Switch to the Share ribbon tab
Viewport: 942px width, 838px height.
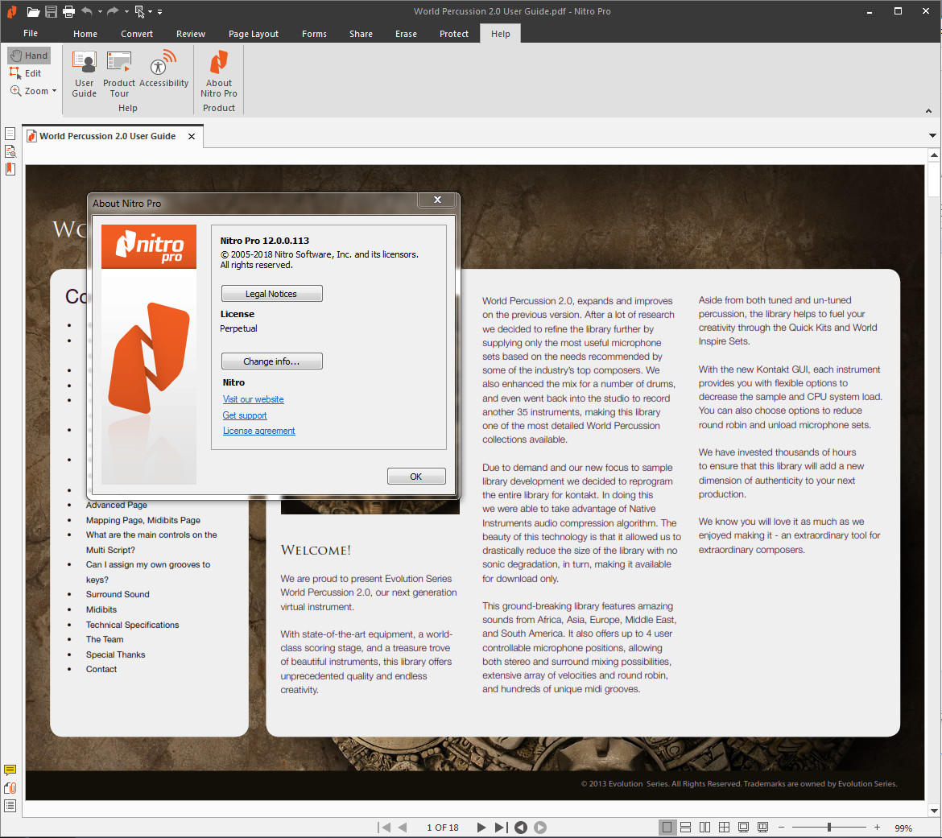pos(361,34)
